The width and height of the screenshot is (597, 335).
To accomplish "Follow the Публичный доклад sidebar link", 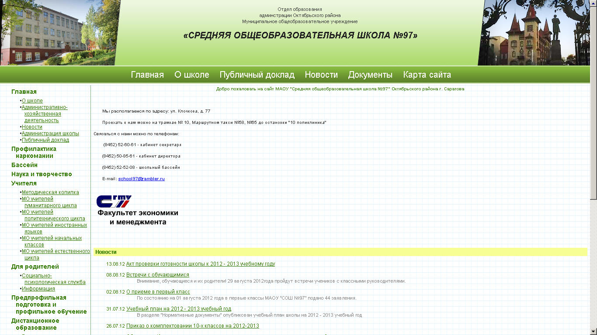I will [45, 140].
